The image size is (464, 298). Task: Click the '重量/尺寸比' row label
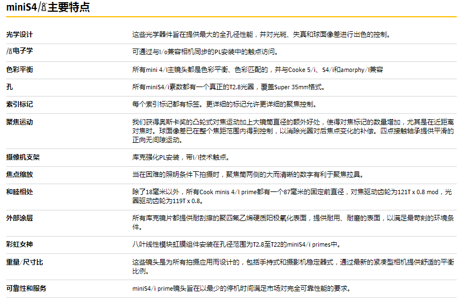click(25, 262)
